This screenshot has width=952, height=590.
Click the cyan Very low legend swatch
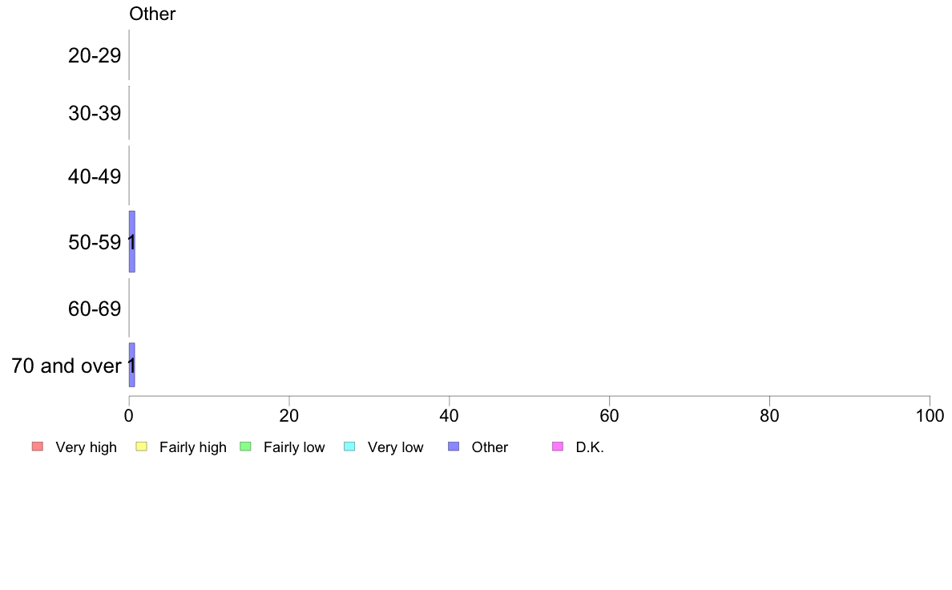349,447
